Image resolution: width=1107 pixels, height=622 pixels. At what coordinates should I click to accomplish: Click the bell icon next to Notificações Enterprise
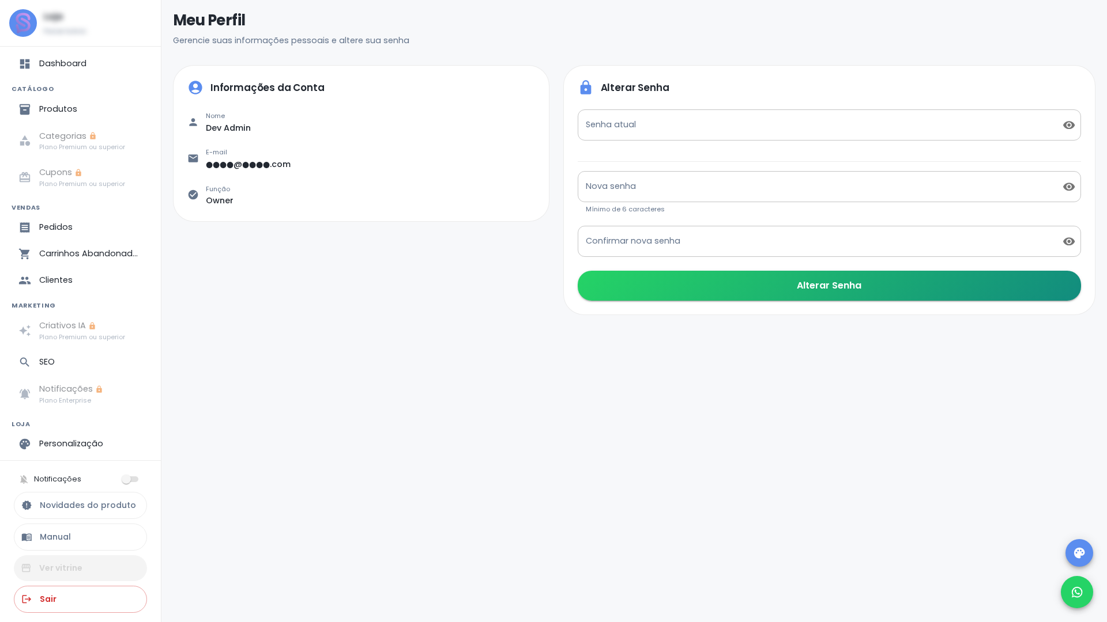25,394
